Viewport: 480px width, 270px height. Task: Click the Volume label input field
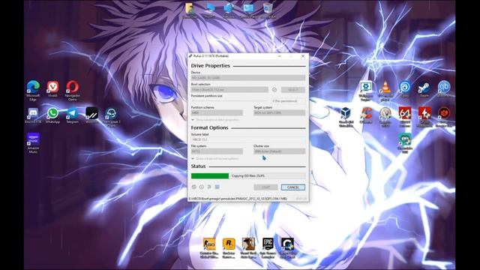tap(248, 139)
